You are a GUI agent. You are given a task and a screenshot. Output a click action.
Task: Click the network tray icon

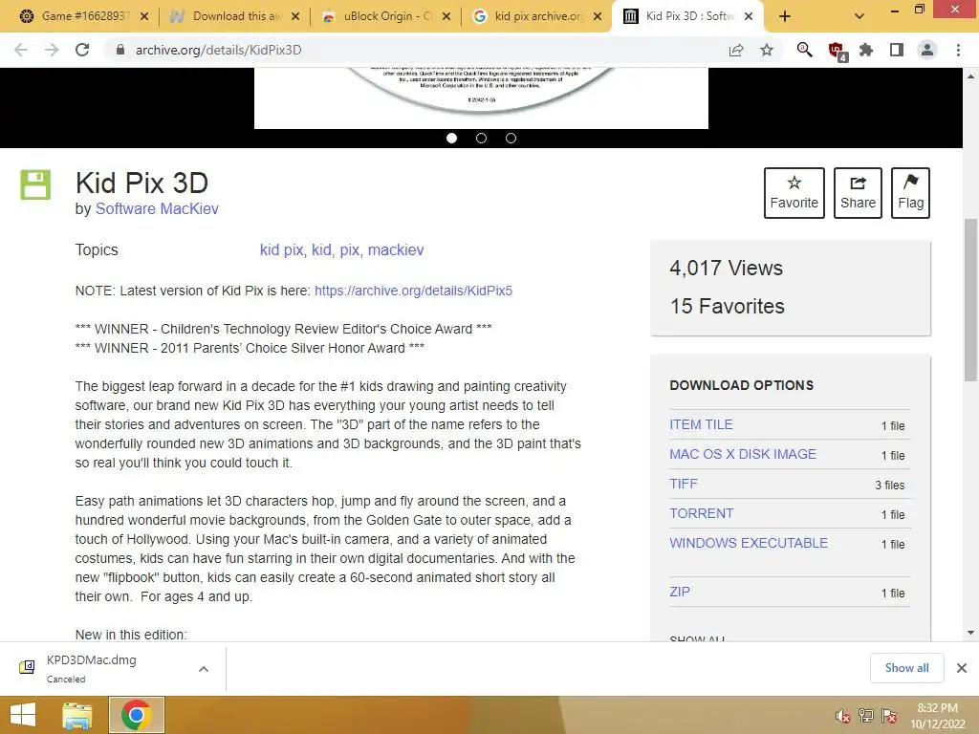865,716
